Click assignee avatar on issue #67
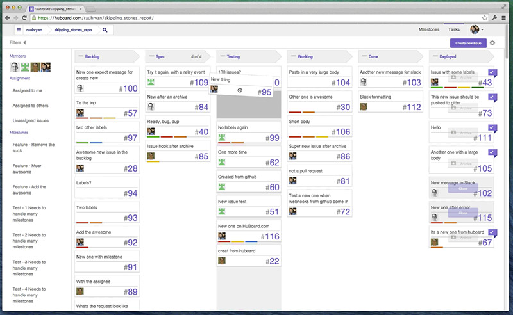 (435, 242)
